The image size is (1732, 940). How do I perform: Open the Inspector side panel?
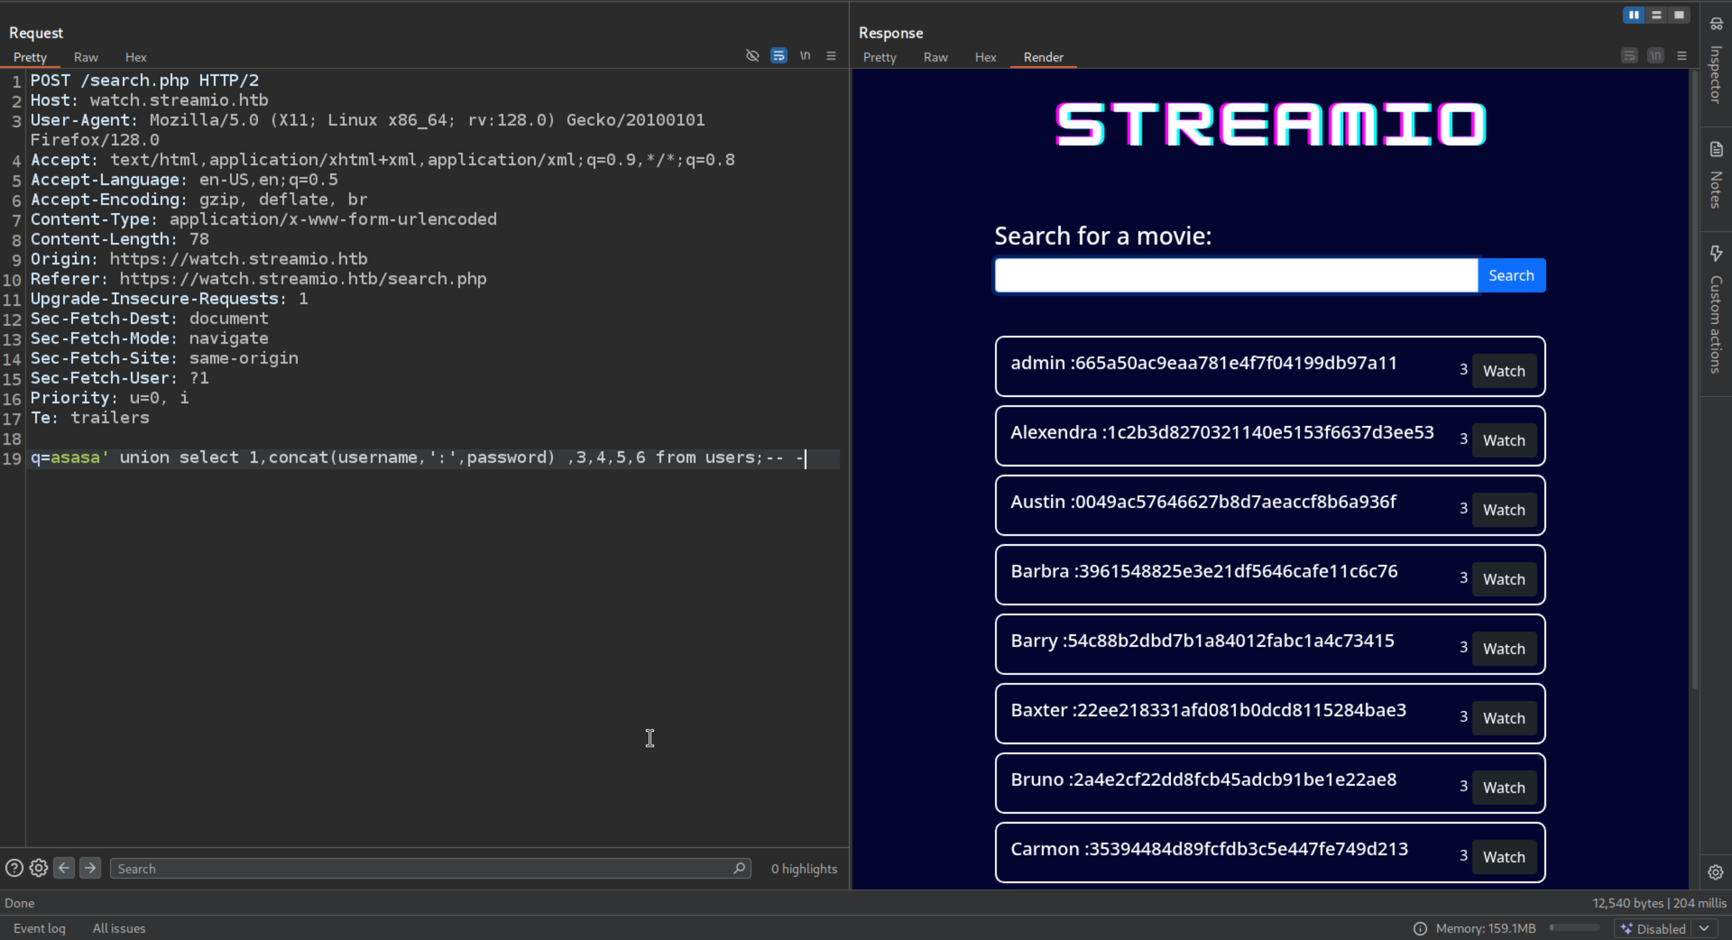[1716, 64]
